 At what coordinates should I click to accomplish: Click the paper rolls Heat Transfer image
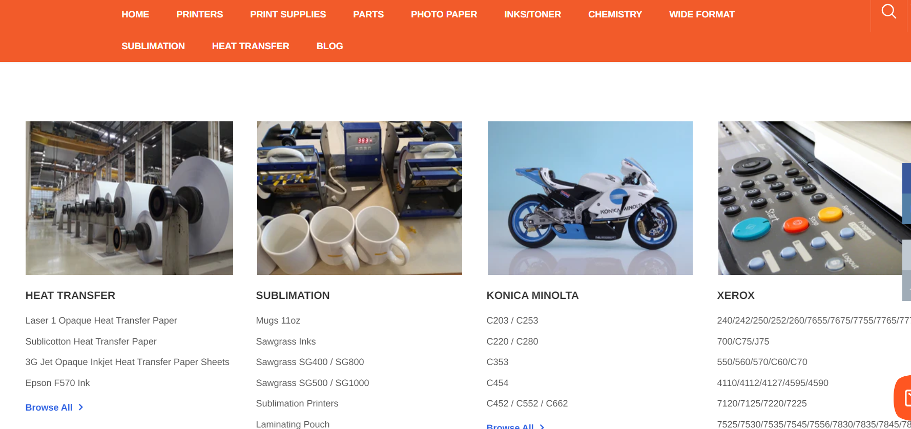[x=129, y=198]
